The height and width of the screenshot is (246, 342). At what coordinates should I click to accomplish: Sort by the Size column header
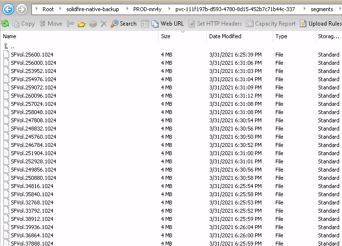pyautogui.click(x=182, y=36)
